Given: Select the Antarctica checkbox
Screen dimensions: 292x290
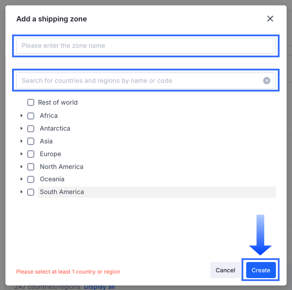Looking at the screenshot, I should 31,128.
